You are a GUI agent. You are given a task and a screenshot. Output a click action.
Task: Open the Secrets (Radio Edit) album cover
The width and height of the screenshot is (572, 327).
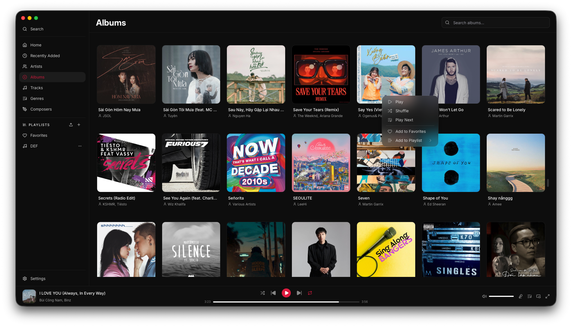coord(126,163)
